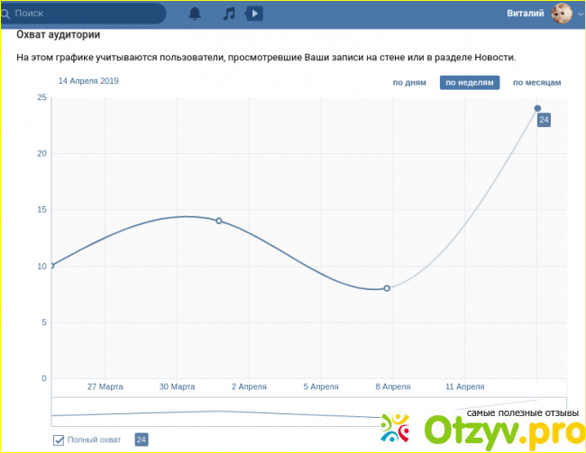Click the magnifier icon in search bar
586x453 pixels.
8,14
